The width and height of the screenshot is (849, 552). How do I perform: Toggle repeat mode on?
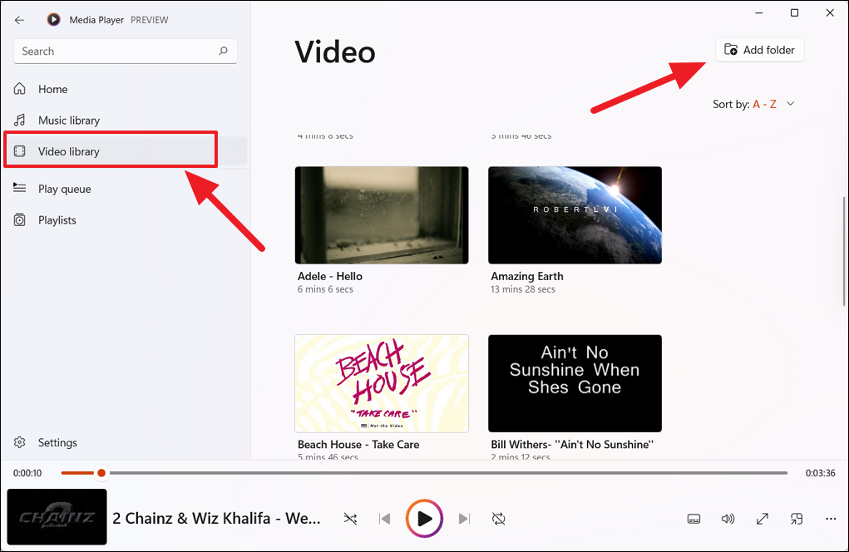point(499,518)
